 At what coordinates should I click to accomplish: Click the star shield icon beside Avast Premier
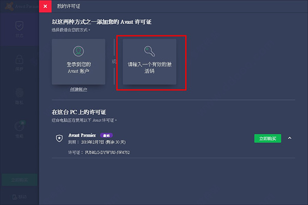59,138
